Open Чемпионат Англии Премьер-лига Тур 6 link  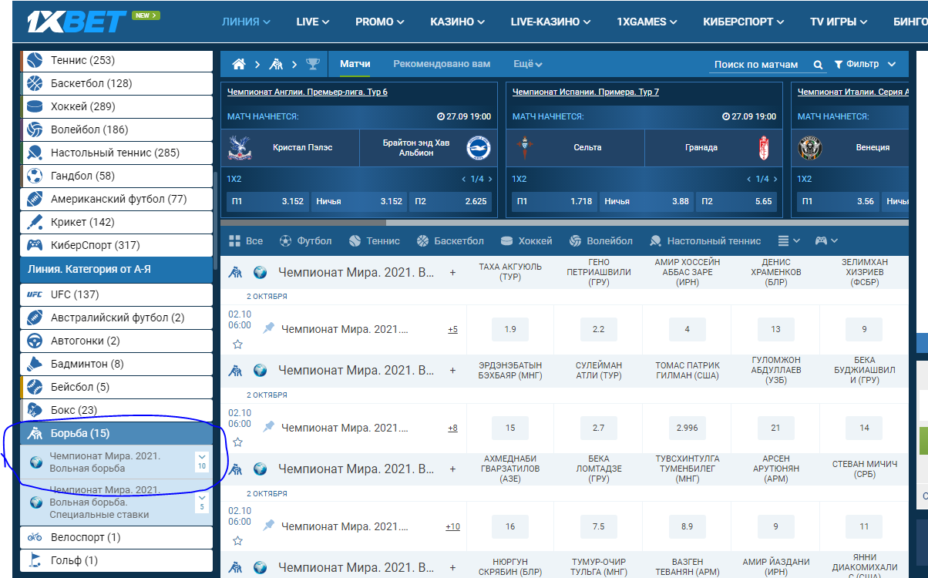[308, 92]
